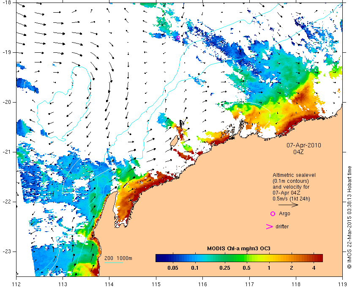This screenshot has height=287, width=355.
Task: Click the 'Altimetric sealevel' legend text
Action: 294,175
